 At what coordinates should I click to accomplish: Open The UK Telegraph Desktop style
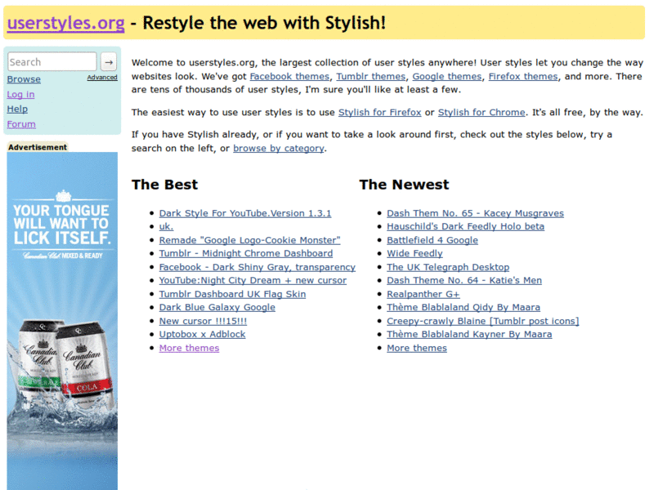tap(448, 267)
